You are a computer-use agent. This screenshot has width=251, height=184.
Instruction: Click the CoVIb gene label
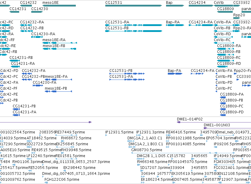coord(219,3)
